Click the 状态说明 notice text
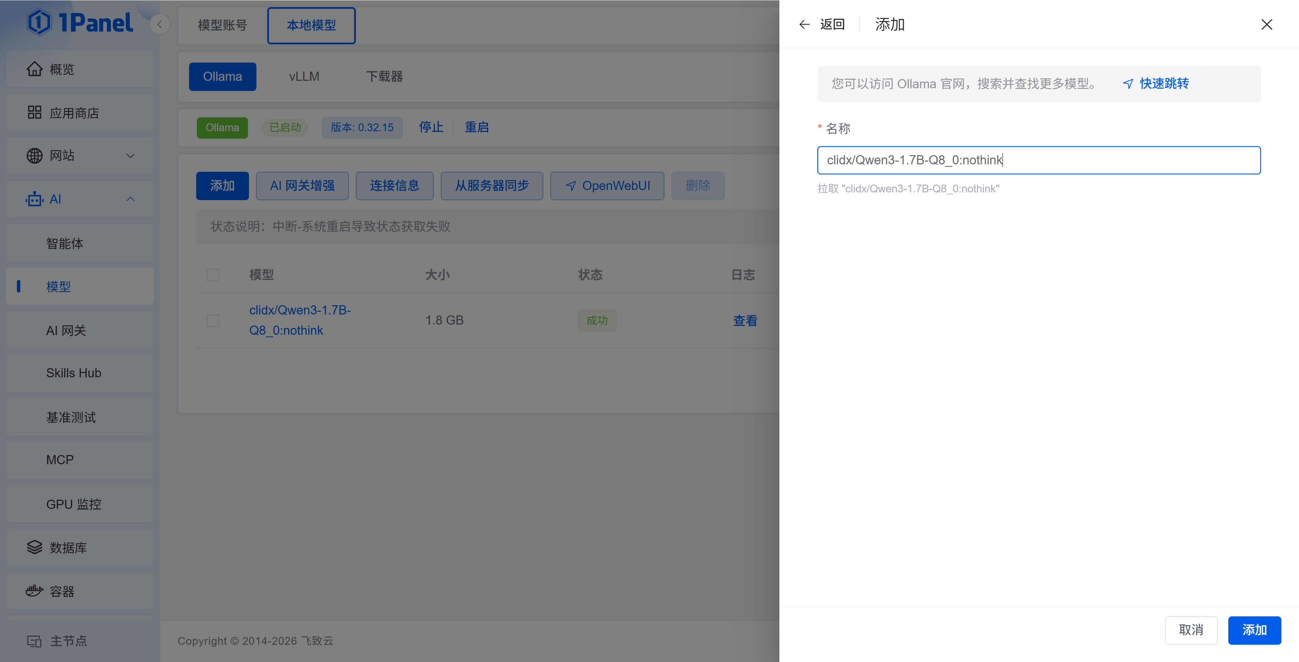Viewport: 1299px width, 662px height. (x=330, y=227)
